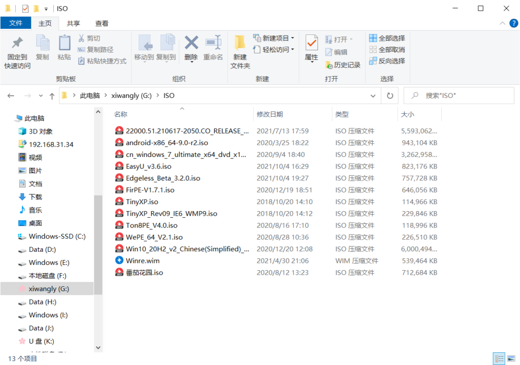Click xiwangly (G:) in the address path
Screen dimensions: 520x365
[132, 96]
